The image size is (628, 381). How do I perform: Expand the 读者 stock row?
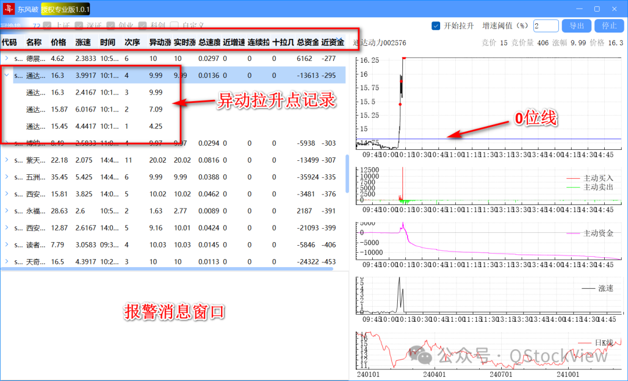pos(6,245)
